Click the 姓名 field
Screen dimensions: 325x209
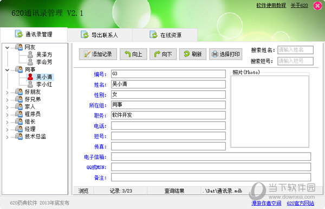168,84
